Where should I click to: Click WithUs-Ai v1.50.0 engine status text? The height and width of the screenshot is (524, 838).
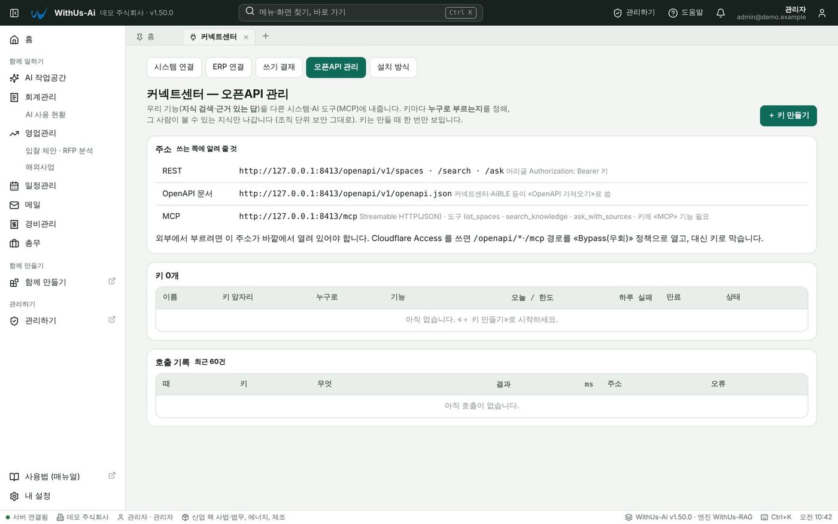pyautogui.click(x=688, y=517)
